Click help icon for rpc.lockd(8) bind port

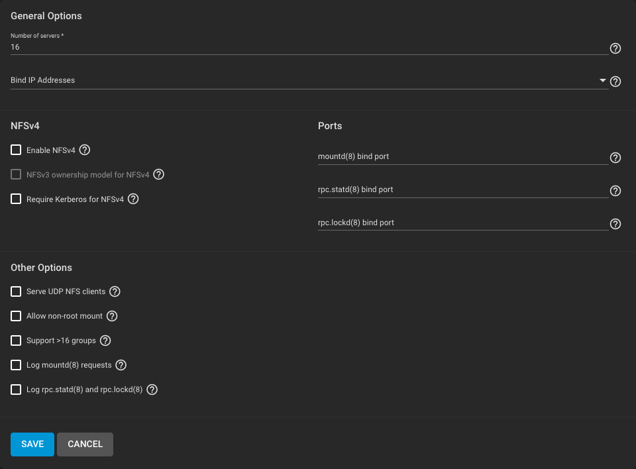coord(615,224)
